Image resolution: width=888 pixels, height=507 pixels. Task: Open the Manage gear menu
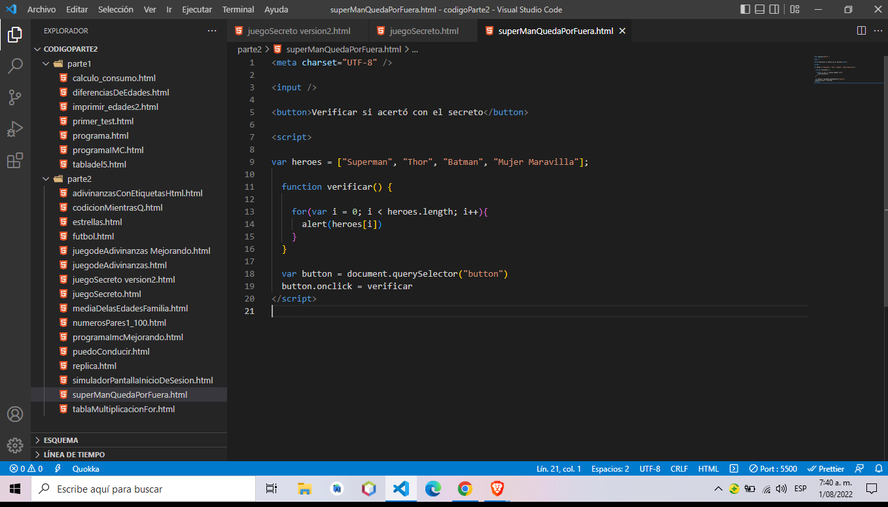pos(15,446)
